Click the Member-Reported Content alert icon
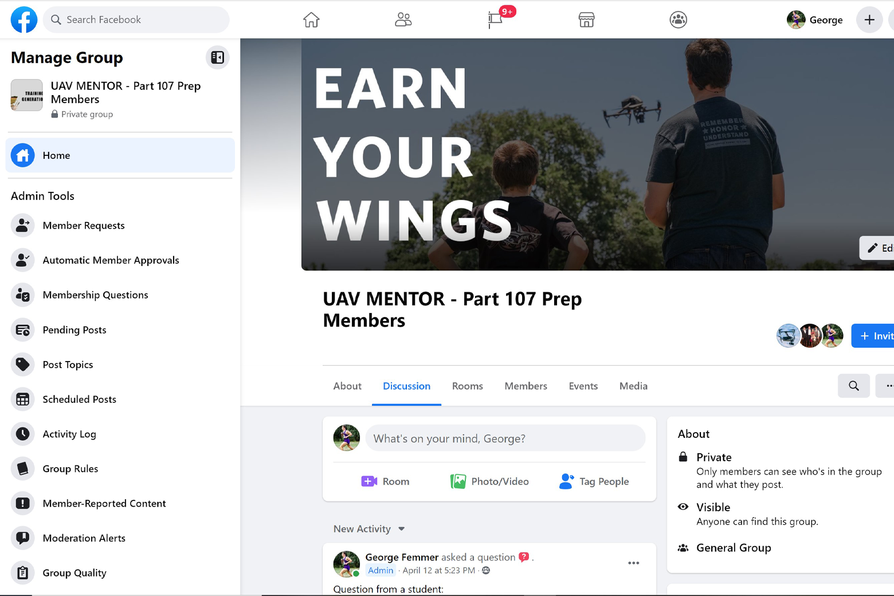This screenshot has width=894, height=596. pos(23,503)
